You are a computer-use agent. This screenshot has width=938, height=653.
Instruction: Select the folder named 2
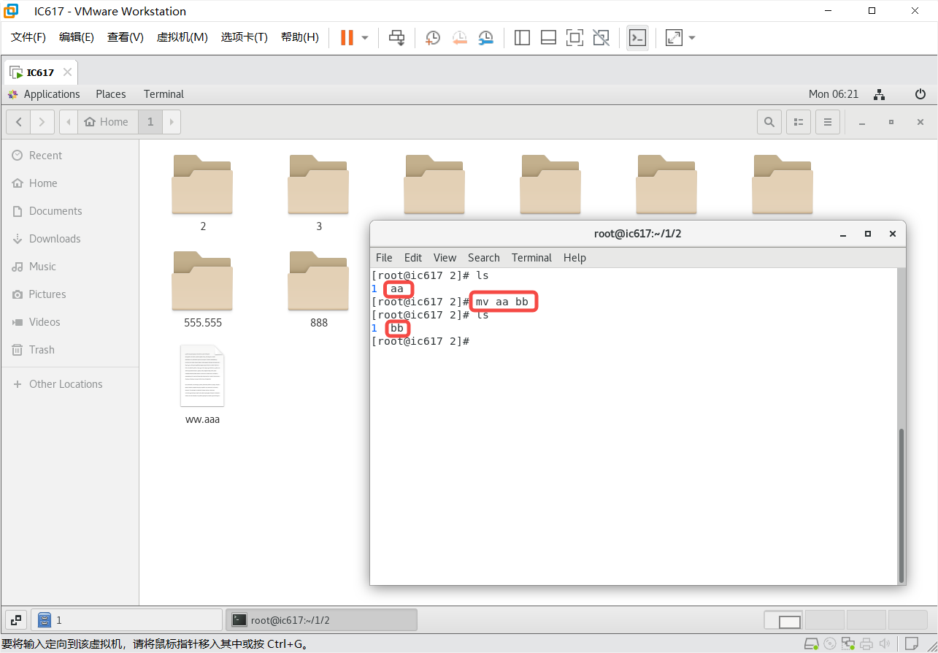coord(202,193)
